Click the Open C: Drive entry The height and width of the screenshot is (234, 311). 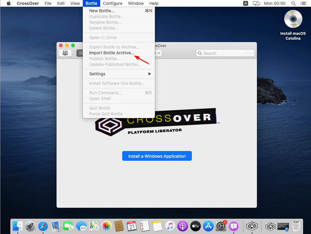119,38
